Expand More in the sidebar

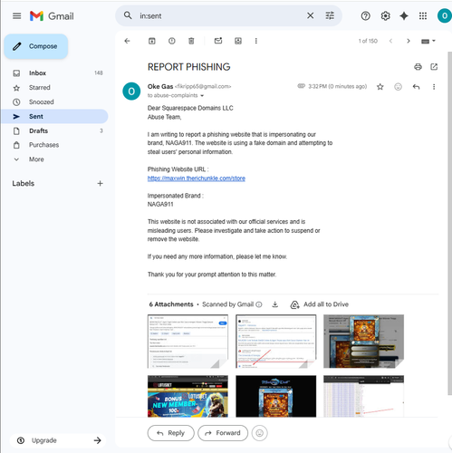[54, 159]
